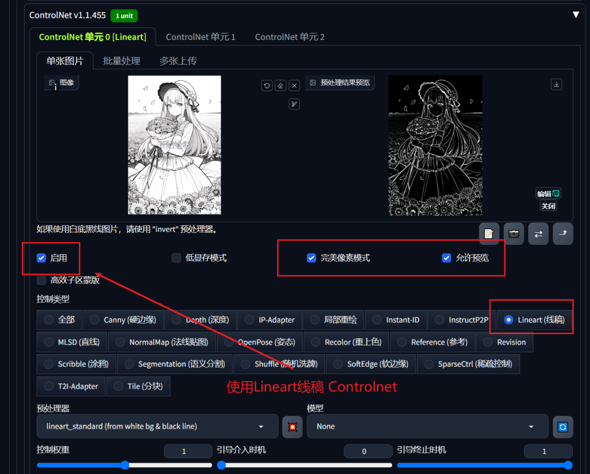Select SparseCtrl (稀疏控制) control type
Viewport: 590px width, 474px height.
coord(469,364)
